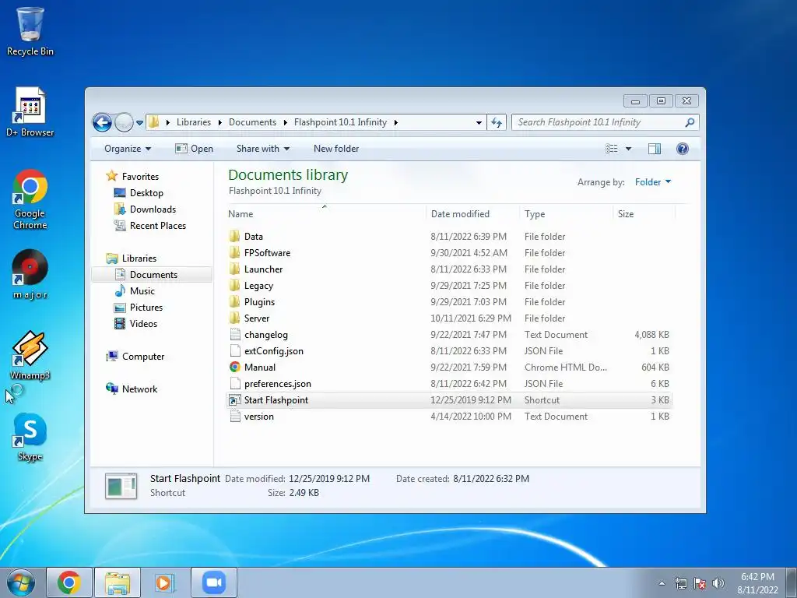Sort by Date modified column header

pyautogui.click(x=472, y=214)
